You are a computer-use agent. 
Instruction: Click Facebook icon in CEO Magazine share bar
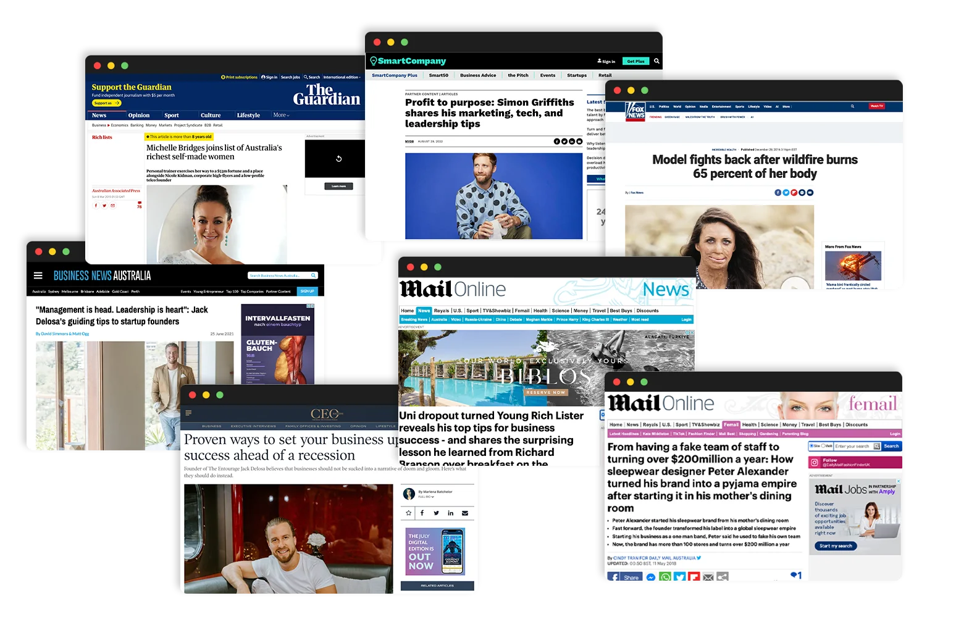click(x=422, y=513)
